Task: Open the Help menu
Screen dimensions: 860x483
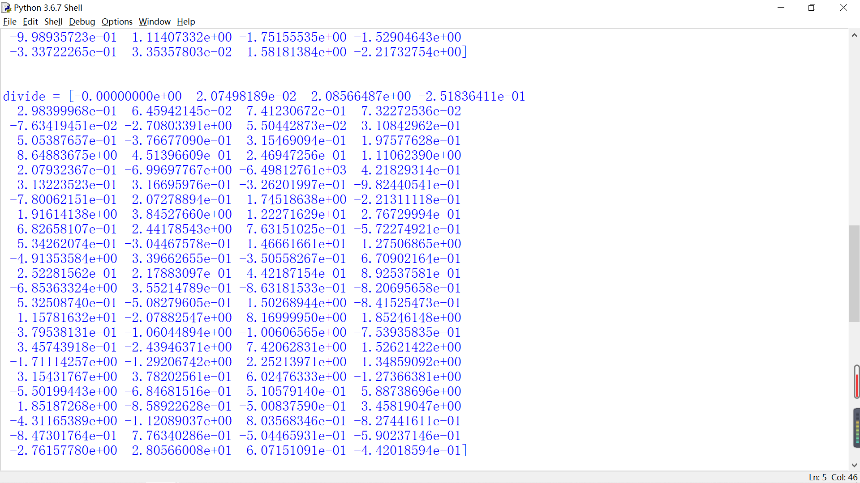Action: click(186, 21)
